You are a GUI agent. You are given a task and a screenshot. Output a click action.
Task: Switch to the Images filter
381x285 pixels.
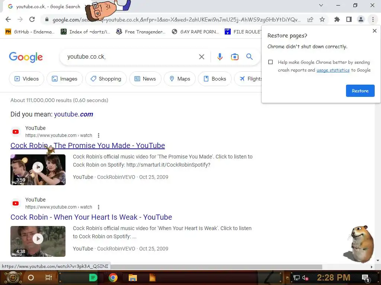click(x=65, y=79)
